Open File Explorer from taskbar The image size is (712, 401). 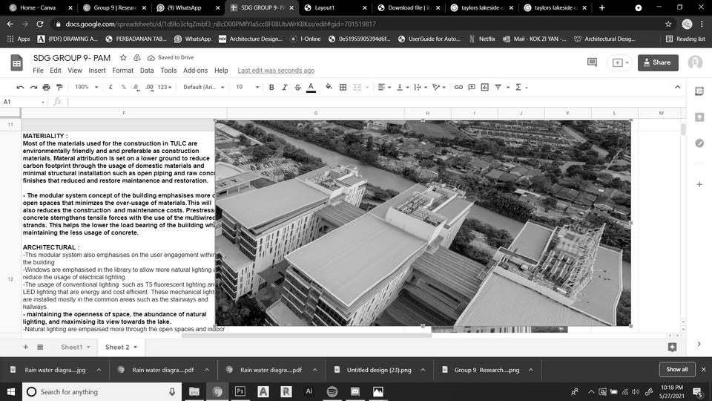(x=194, y=391)
